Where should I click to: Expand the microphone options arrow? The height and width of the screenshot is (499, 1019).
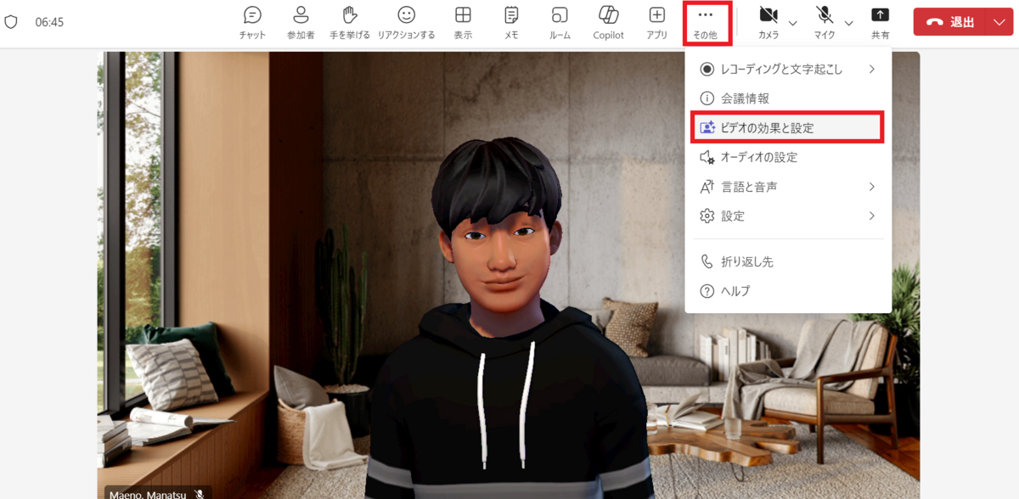click(849, 23)
